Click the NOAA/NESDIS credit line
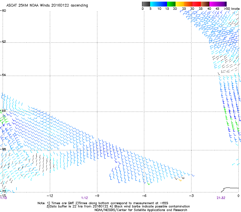 141,210
